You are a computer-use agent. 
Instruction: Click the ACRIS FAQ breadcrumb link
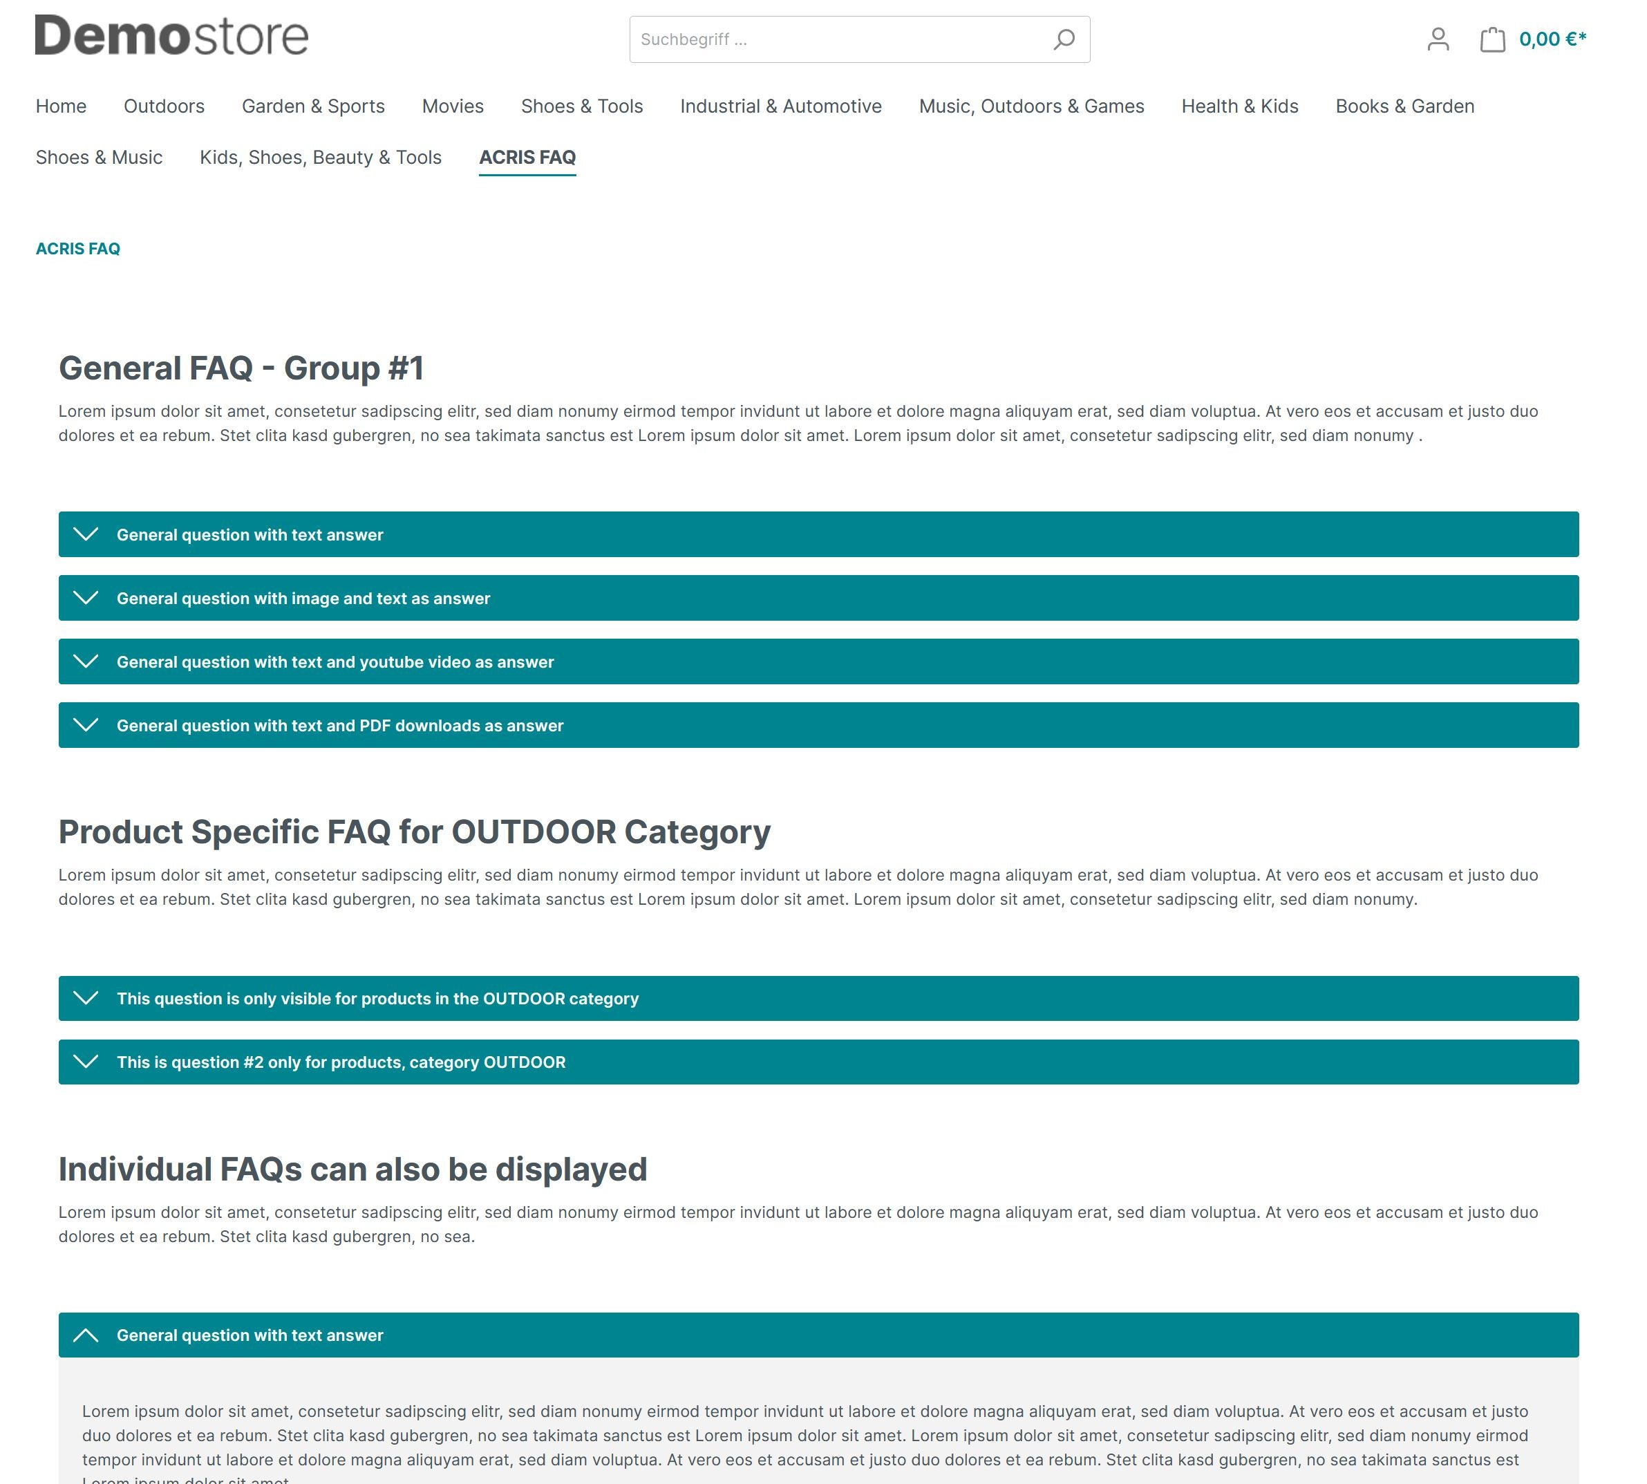tap(77, 249)
